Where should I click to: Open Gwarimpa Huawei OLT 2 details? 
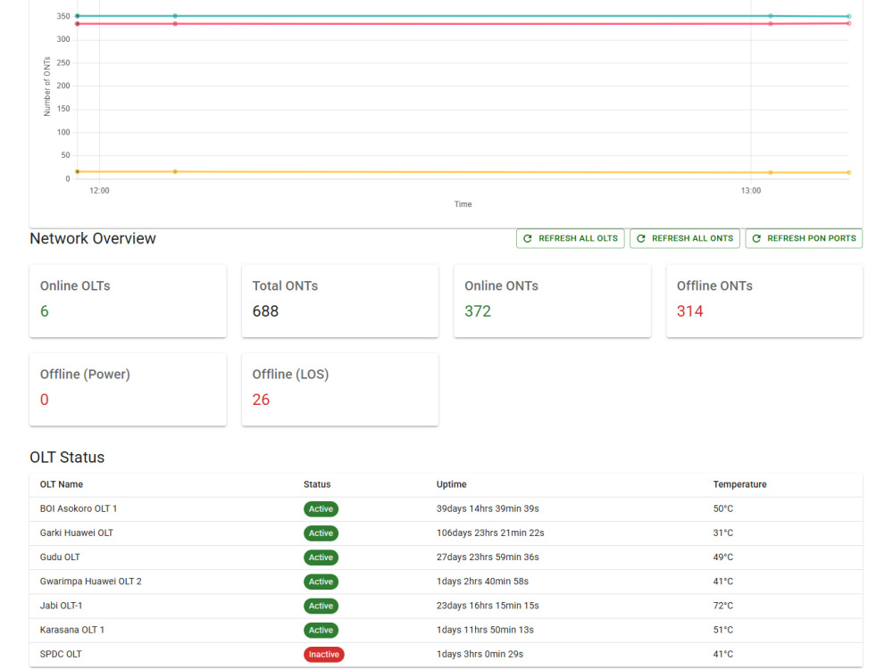[90, 581]
